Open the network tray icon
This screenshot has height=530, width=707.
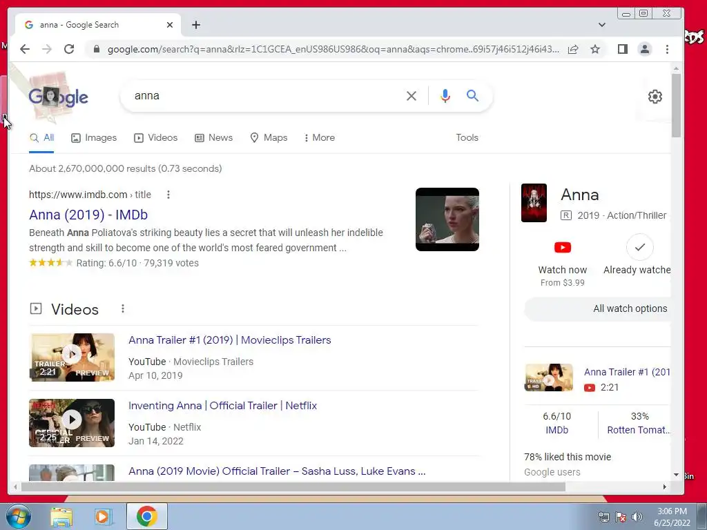(603, 517)
